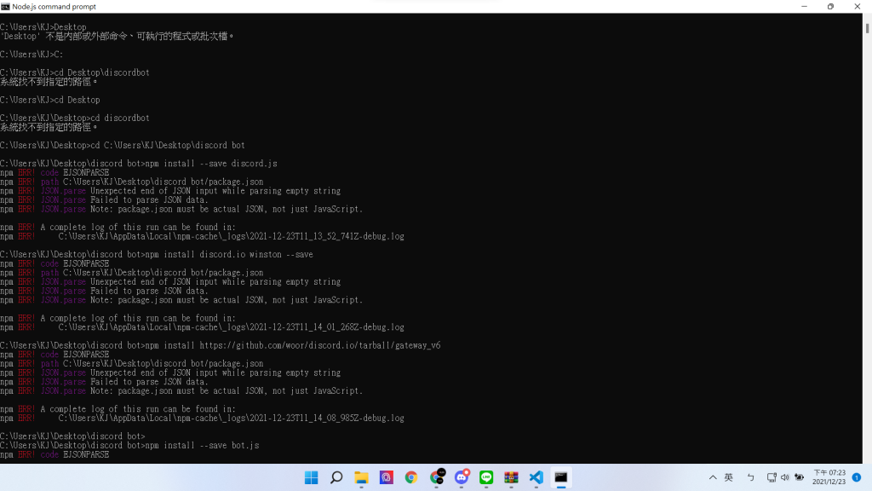872x491 pixels.
Task: Switch to Visual Studio Code
Action: pos(536,477)
